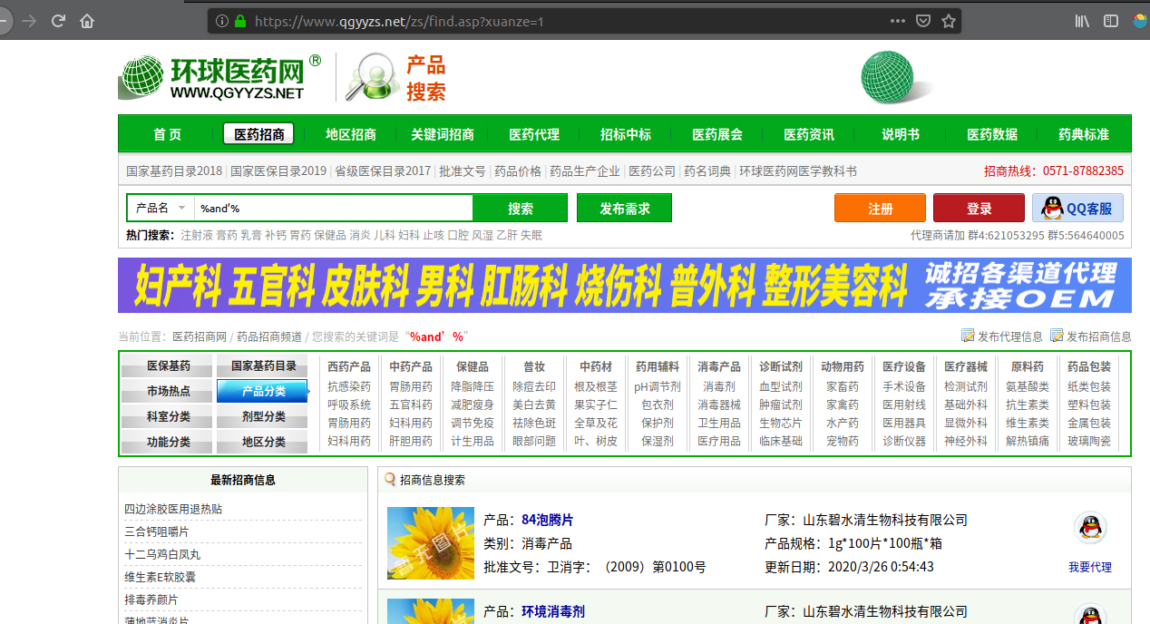Select the 产品分类 category tab
Viewport: 1150px width, 624px height.
click(264, 392)
